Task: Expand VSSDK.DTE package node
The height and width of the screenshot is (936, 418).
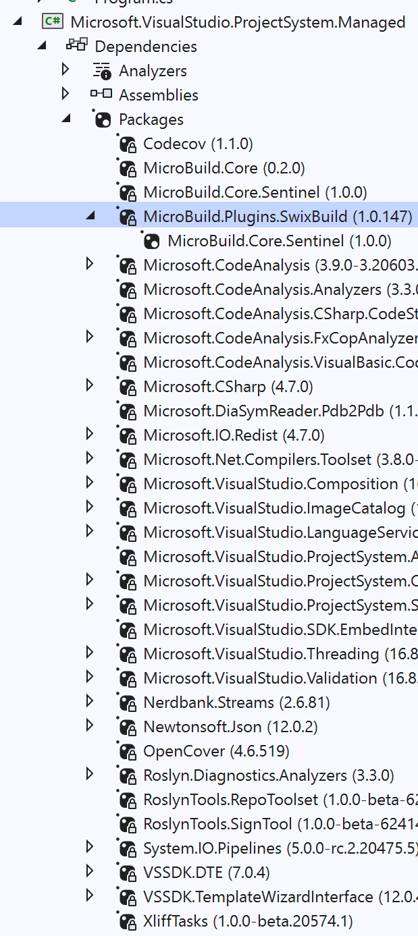Action: pyautogui.click(x=89, y=872)
